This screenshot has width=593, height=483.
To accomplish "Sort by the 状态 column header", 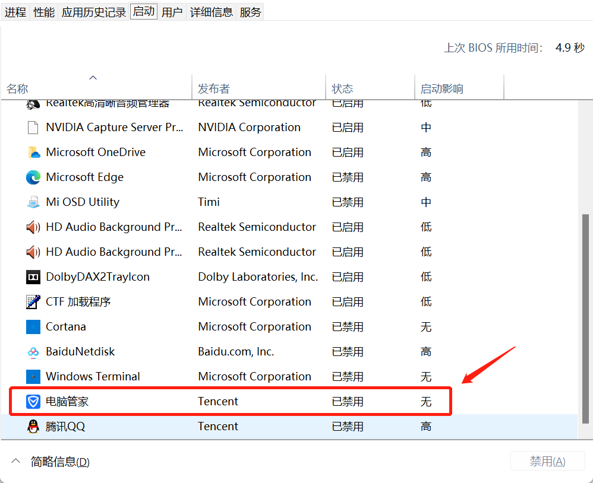I will tap(370, 88).
